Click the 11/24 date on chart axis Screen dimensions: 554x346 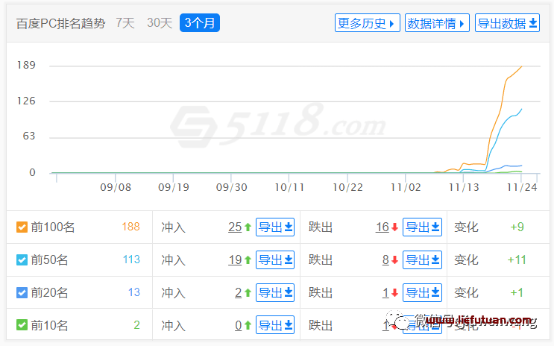point(522,187)
